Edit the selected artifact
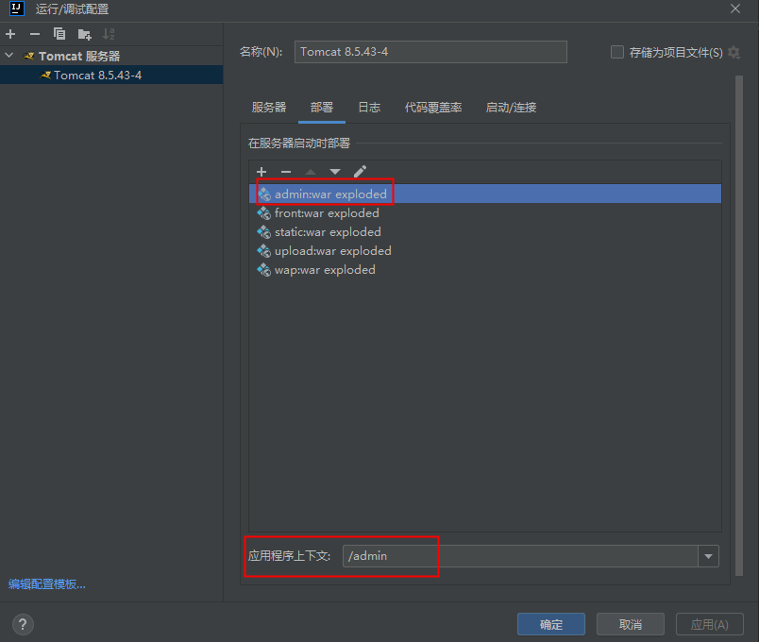This screenshot has width=759, height=642. [x=360, y=172]
